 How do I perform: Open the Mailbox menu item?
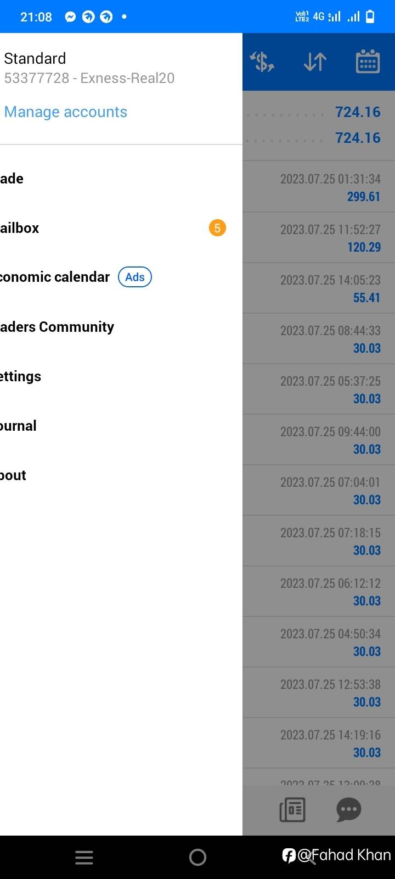121,228
